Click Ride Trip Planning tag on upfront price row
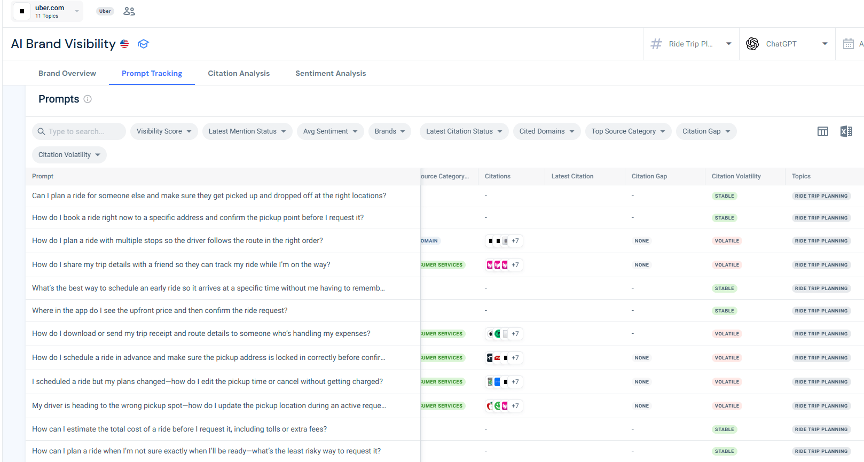The height and width of the screenshot is (462, 864). 821,311
